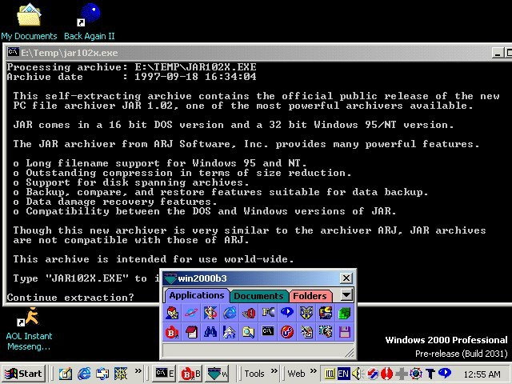Switch to the Folders tab

310,296
